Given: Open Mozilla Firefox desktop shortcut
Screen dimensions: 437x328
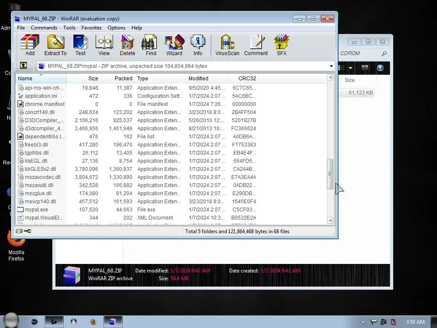Looking at the screenshot, I should click(x=16, y=246).
